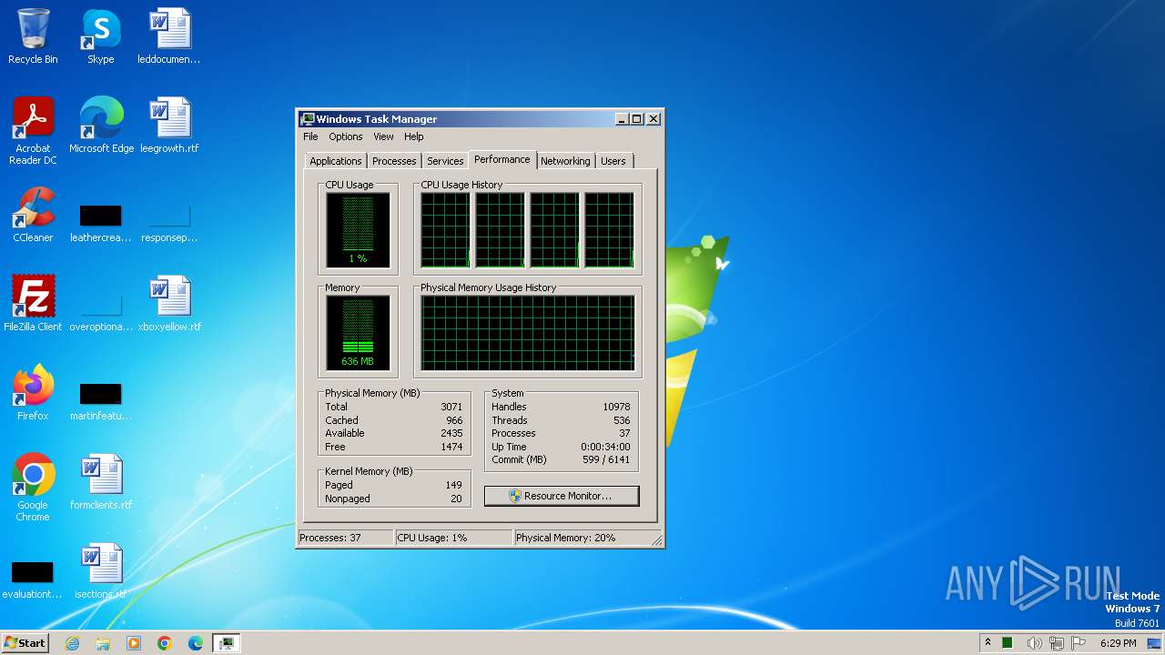The width and height of the screenshot is (1165, 655).
Task: Open the Recycle Bin desktop icon
Action: click(x=33, y=36)
